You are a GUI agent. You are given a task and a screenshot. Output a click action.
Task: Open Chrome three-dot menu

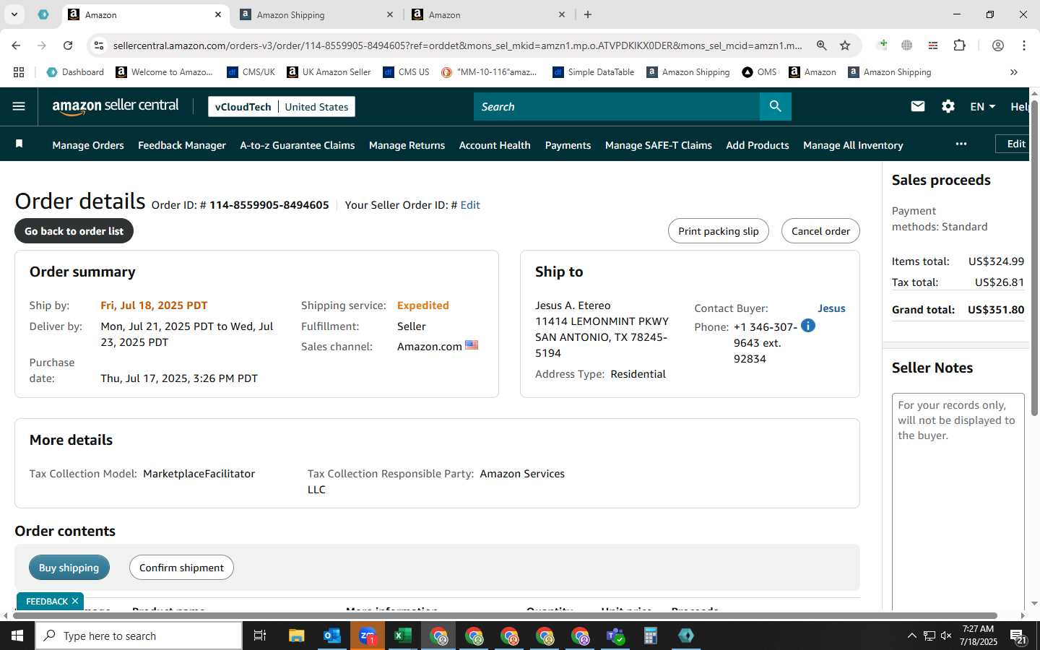point(1023,45)
